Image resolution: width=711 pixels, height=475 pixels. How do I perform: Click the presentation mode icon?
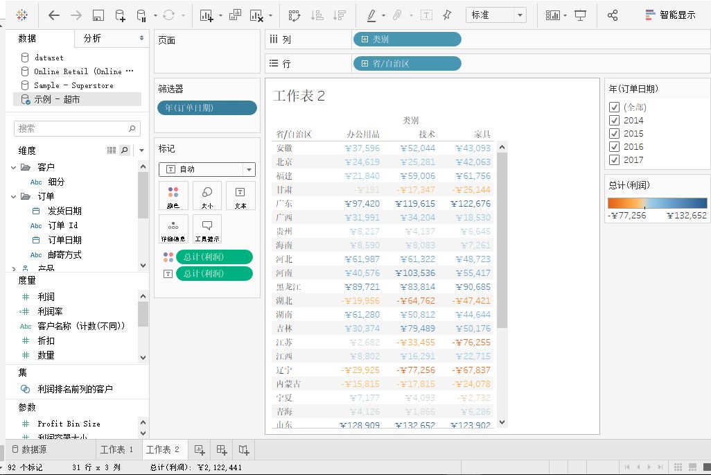pyautogui.click(x=580, y=15)
